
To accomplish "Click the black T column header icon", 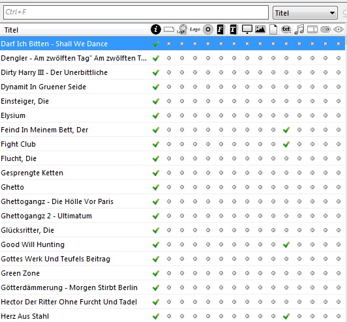I will (x=234, y=29).
